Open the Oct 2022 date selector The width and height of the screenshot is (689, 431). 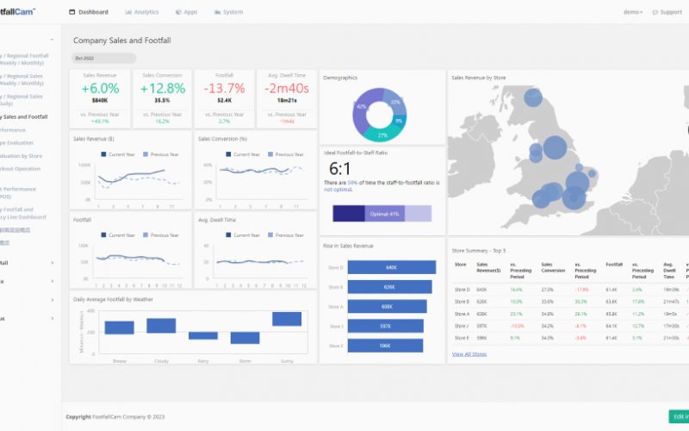click(x=103, y=58)
